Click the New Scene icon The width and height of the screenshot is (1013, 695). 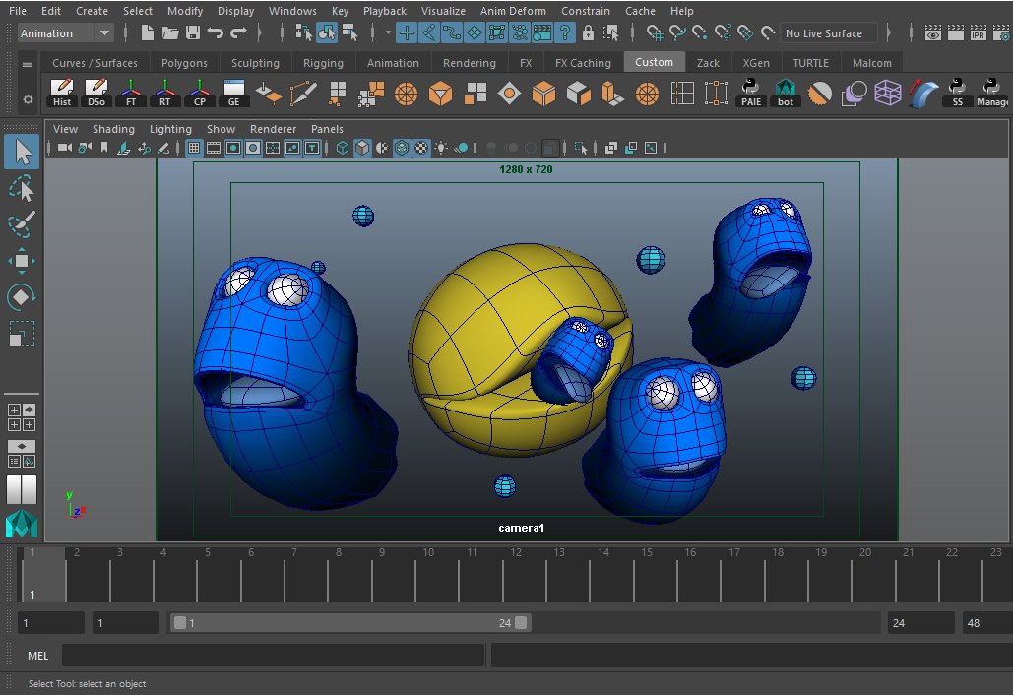tap(148, 32)
